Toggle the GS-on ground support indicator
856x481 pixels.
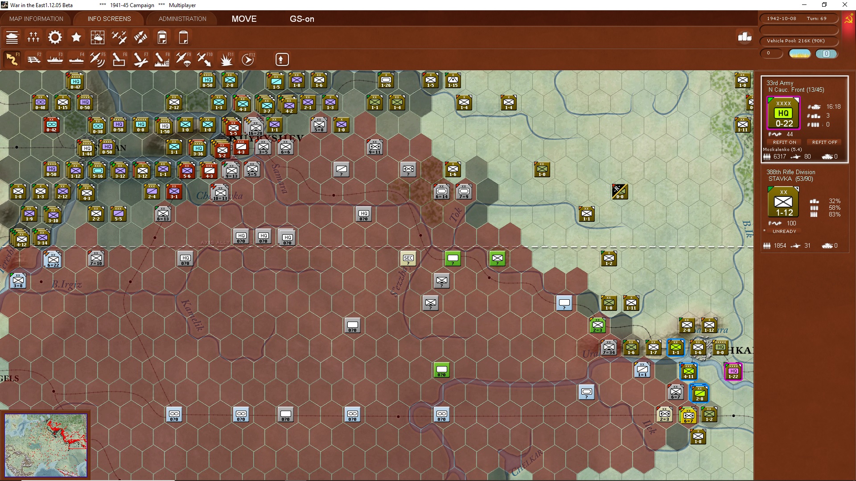pyautogui.click(x=302, y=19)
